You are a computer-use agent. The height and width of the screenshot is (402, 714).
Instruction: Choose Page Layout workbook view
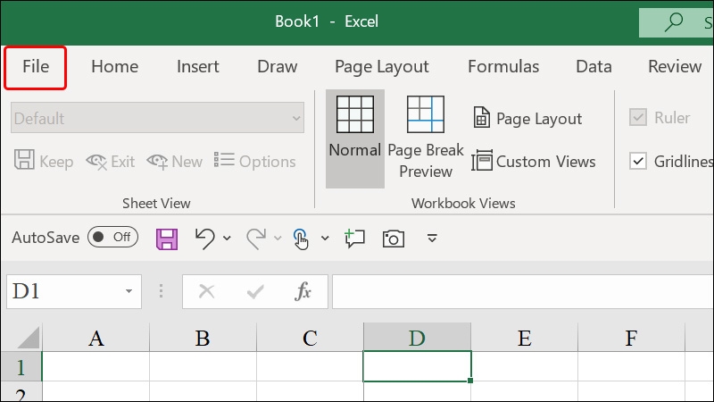[x=527, y=118]
